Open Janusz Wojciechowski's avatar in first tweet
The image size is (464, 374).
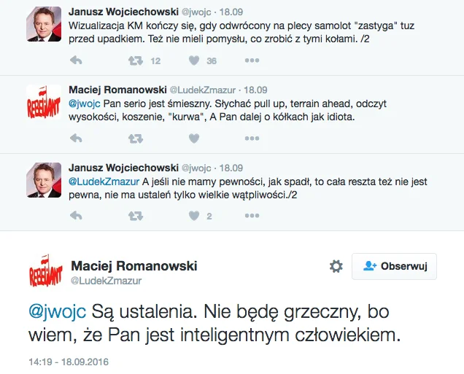pyautogui.click(x=44, y=24)
